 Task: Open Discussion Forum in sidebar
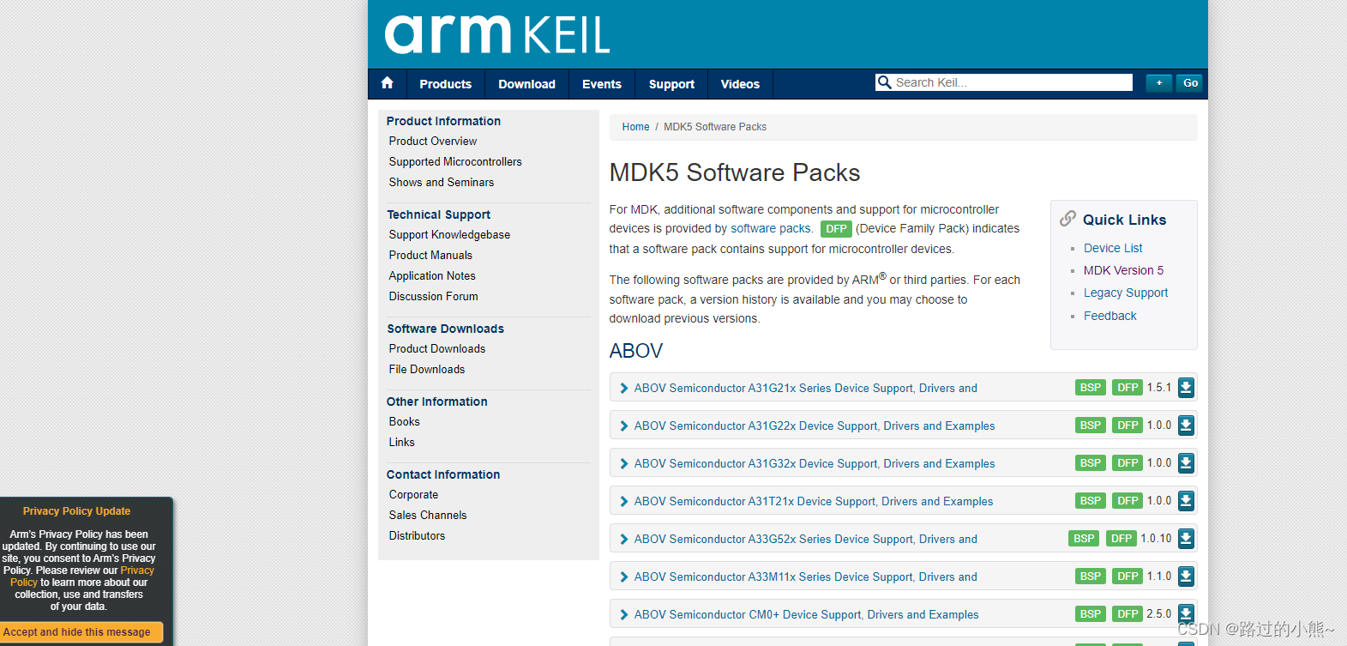433,296
